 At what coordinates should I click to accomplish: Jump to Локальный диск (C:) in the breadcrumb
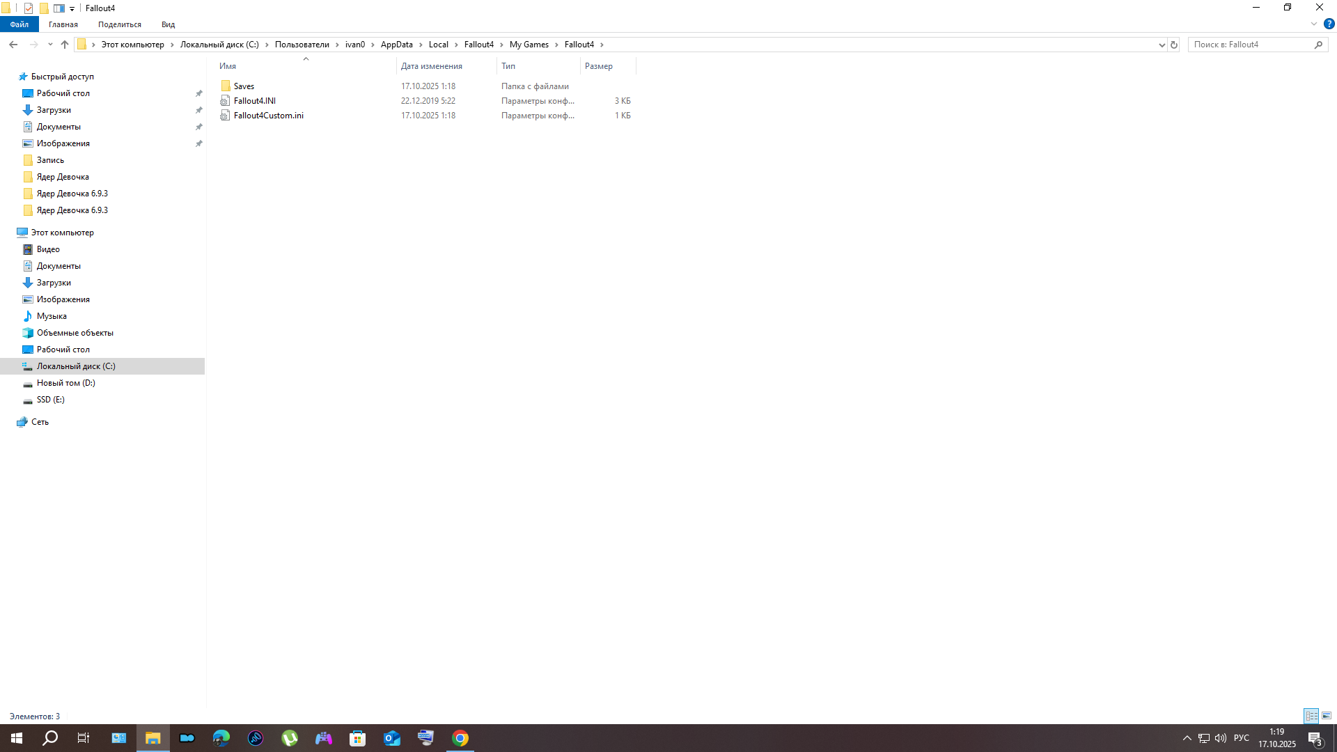(x=219, y=45)
